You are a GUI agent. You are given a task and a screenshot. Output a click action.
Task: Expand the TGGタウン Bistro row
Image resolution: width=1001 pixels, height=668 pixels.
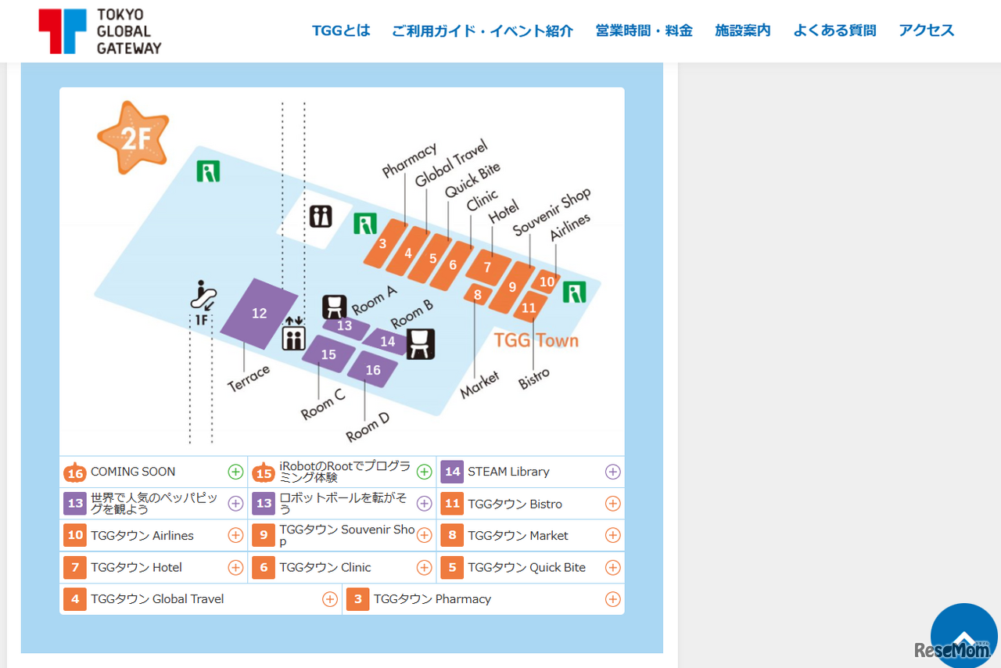click(613, 504)
